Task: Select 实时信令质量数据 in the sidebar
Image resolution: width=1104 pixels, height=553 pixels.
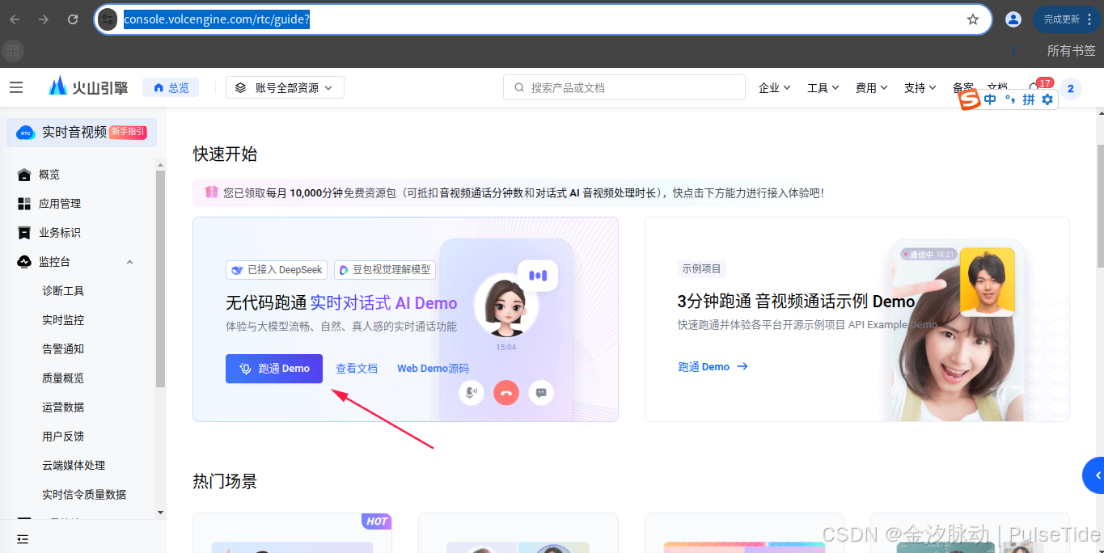Action: tap(84, 495)
